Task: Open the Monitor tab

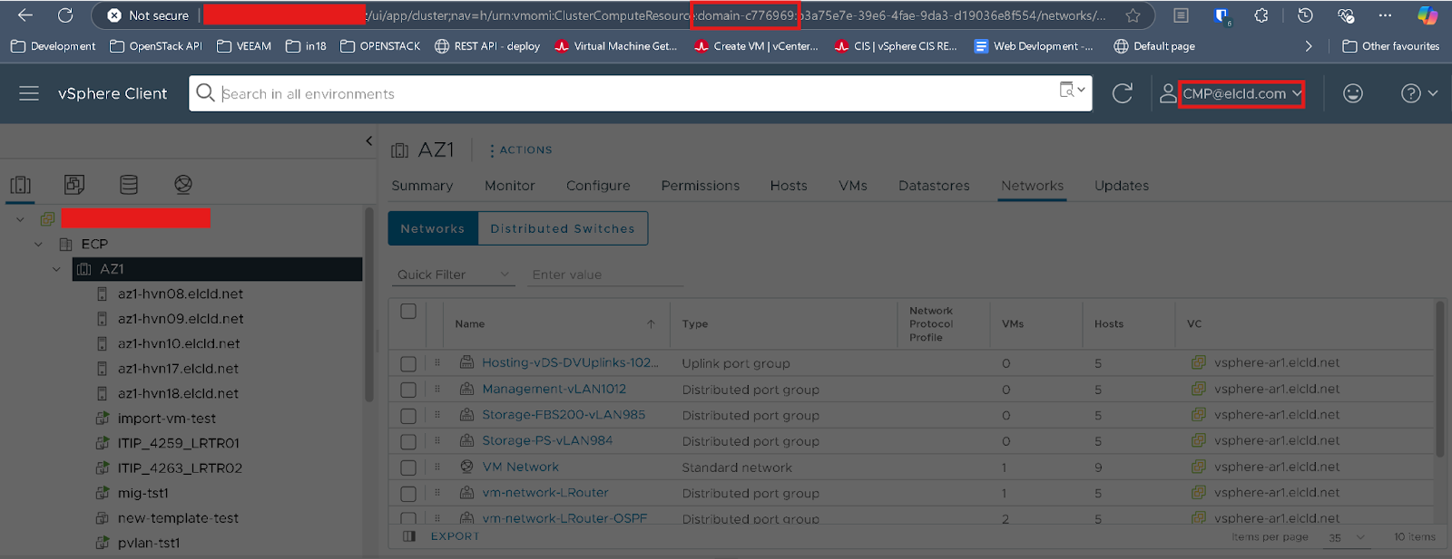Action: [510, 186]
